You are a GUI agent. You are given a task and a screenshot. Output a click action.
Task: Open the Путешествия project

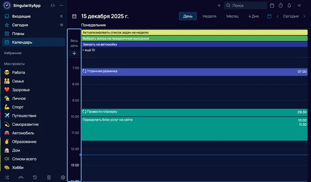point(33,116)
